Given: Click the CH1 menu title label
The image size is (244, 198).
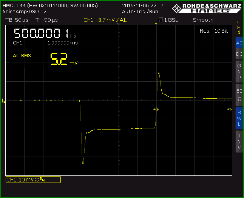Looking at the screenshot, I should (239, 27).
